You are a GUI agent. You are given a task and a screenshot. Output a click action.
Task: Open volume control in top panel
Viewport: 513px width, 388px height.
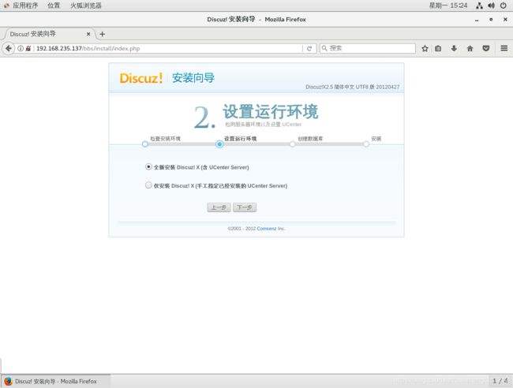click(491, 6)
